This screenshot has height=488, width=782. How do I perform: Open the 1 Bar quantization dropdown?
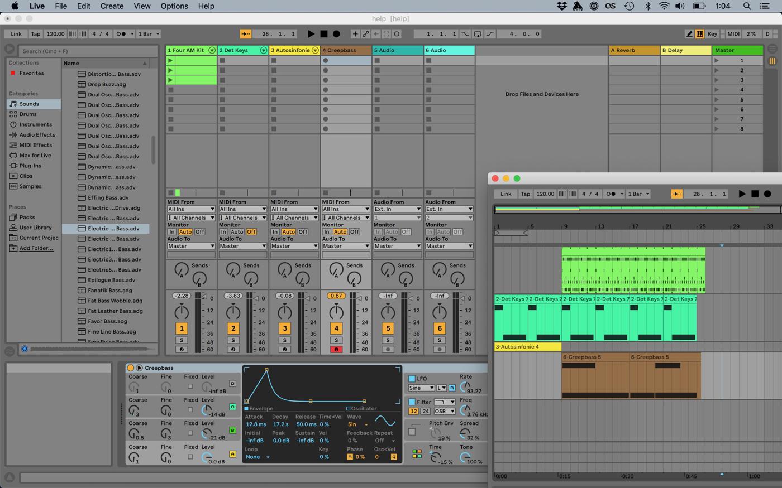click(148, 34)
